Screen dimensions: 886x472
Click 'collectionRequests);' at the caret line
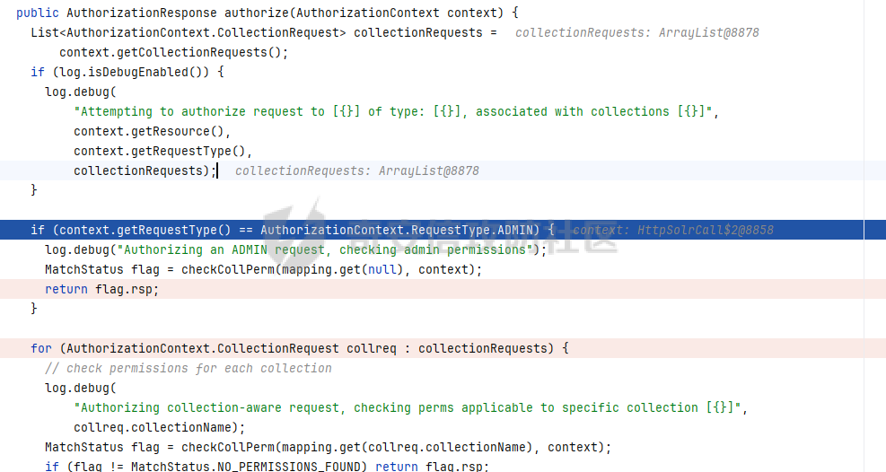[x=145, y=170]
